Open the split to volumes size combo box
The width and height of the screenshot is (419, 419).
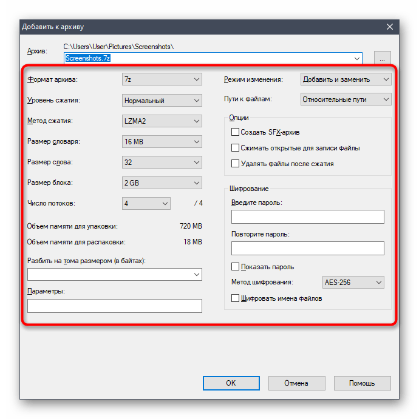click(115, 275)
